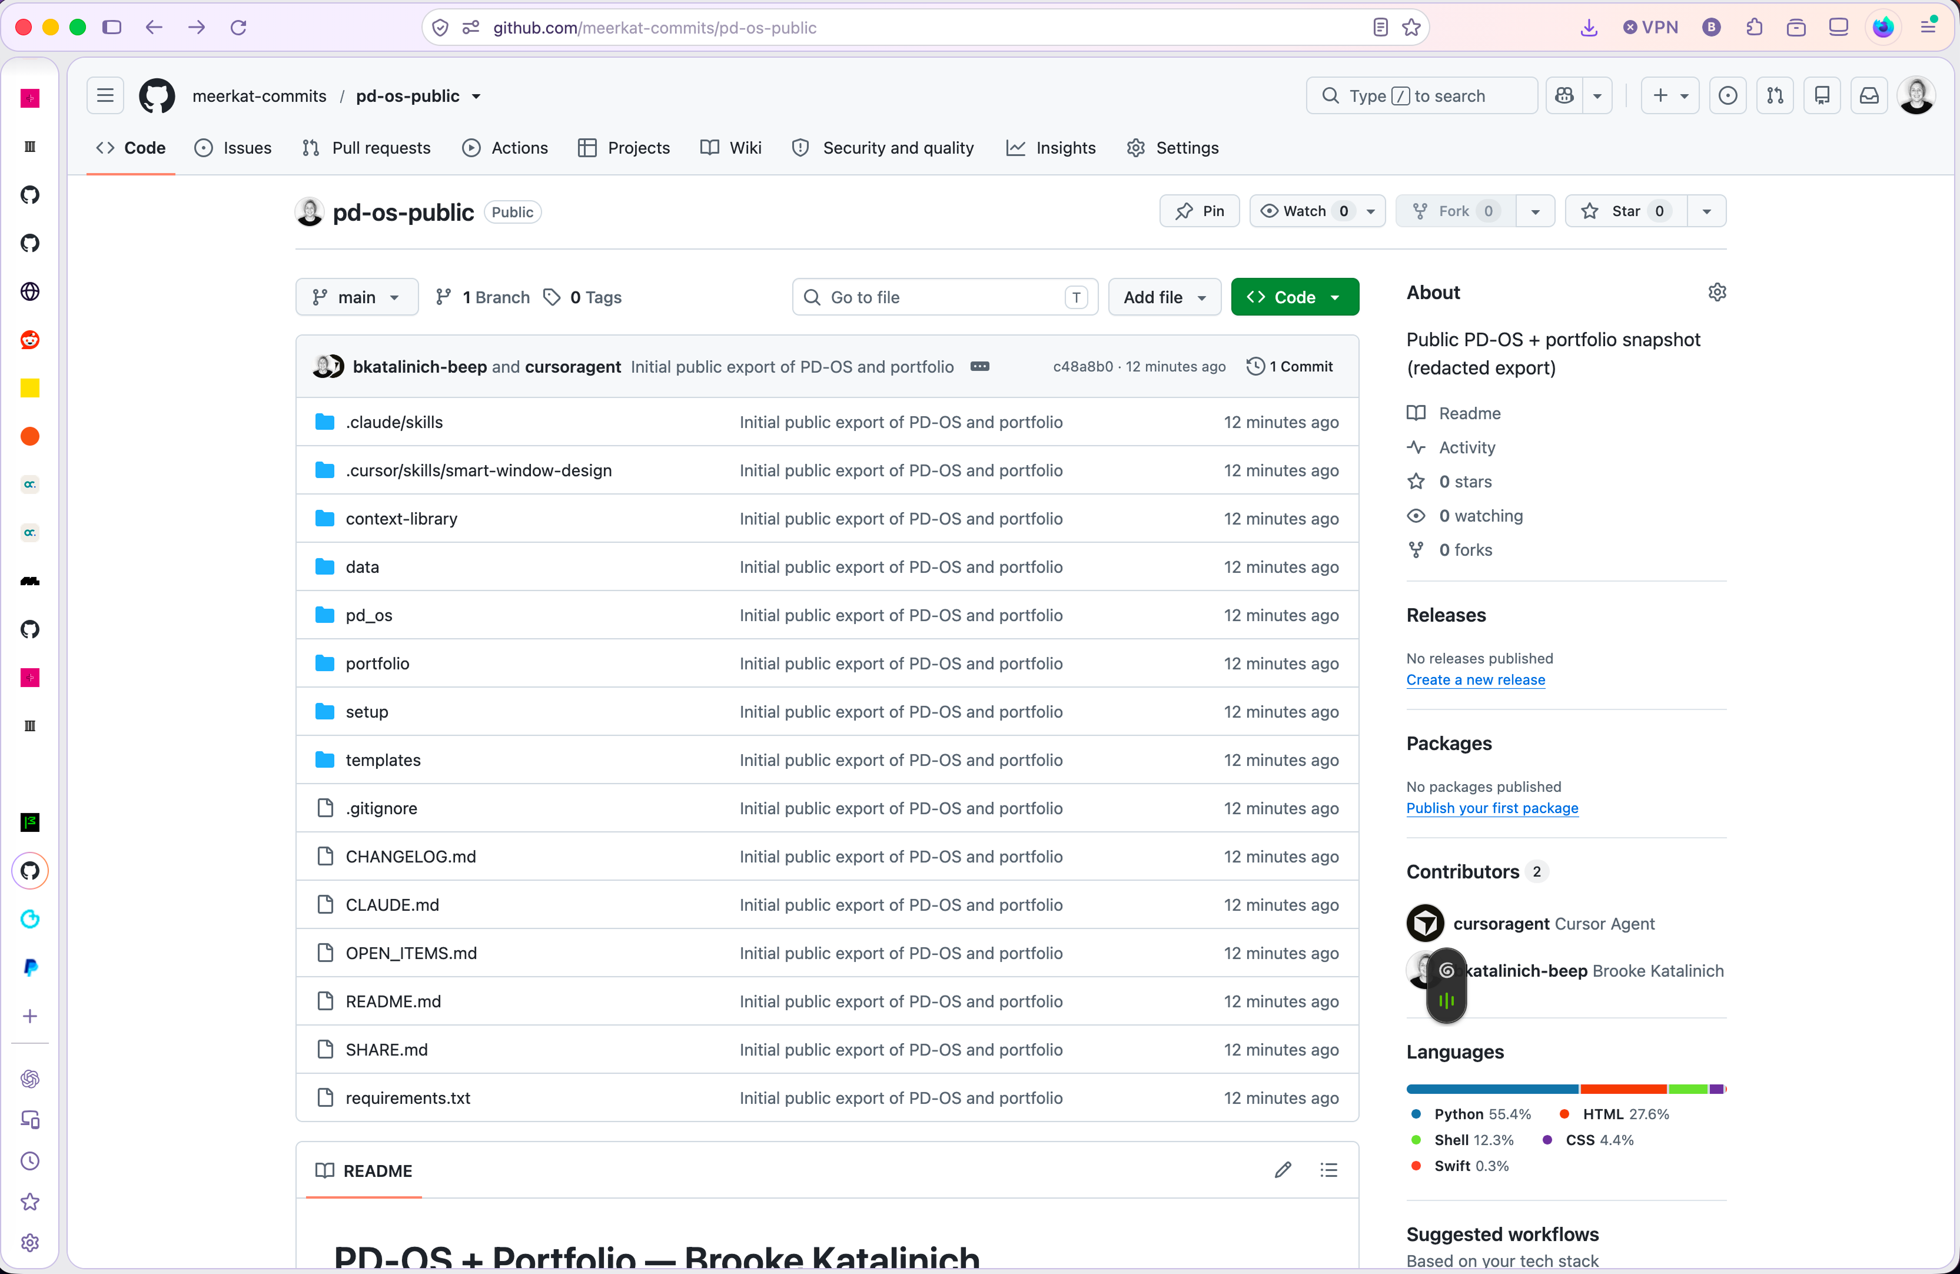This screenshot has height=1274, width=1960.
Task: Edit README with the pencil icon
Action: 1283,1170
